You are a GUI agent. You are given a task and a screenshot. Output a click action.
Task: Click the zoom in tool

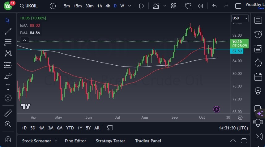[x=8, y=124]
